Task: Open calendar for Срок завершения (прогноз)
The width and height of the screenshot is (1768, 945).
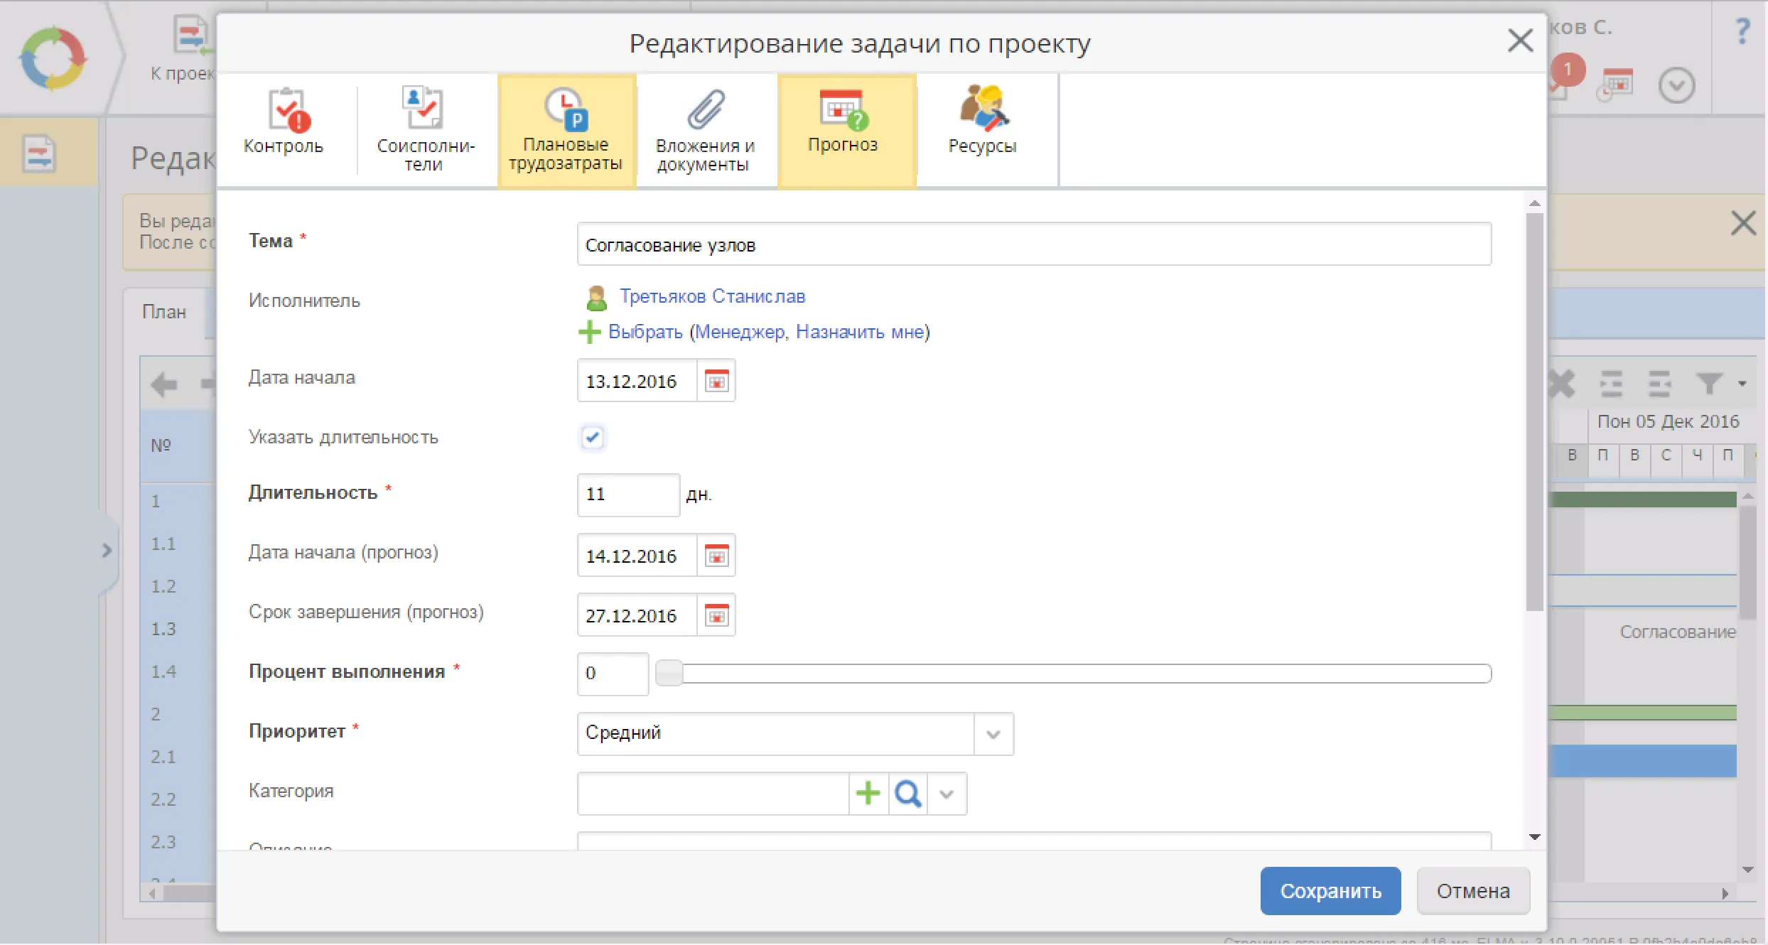Action: pyautogui.click(x=716, y=616)
